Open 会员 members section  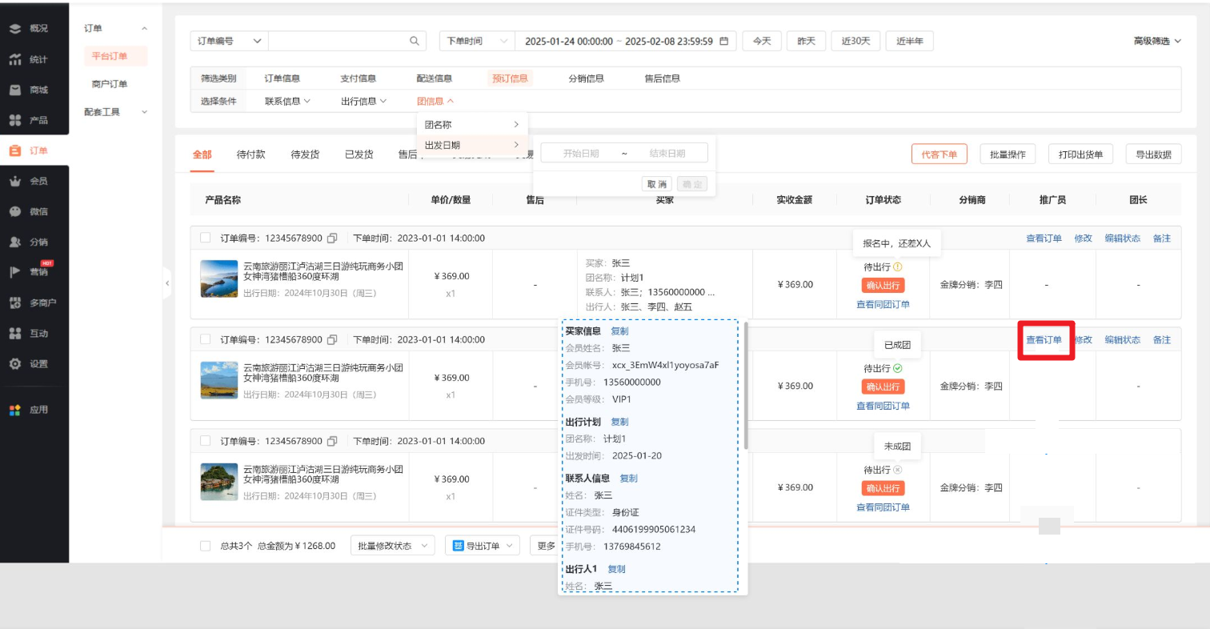click(x=30, y=181)
